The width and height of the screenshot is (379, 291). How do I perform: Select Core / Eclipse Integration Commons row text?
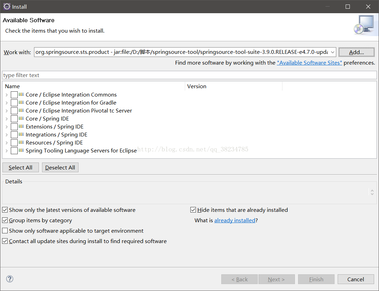point(71,94)
